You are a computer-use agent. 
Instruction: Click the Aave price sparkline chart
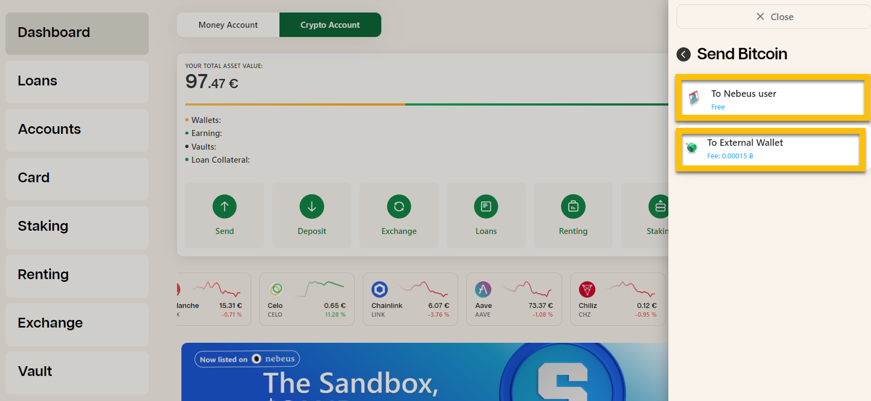coord(527,288)
